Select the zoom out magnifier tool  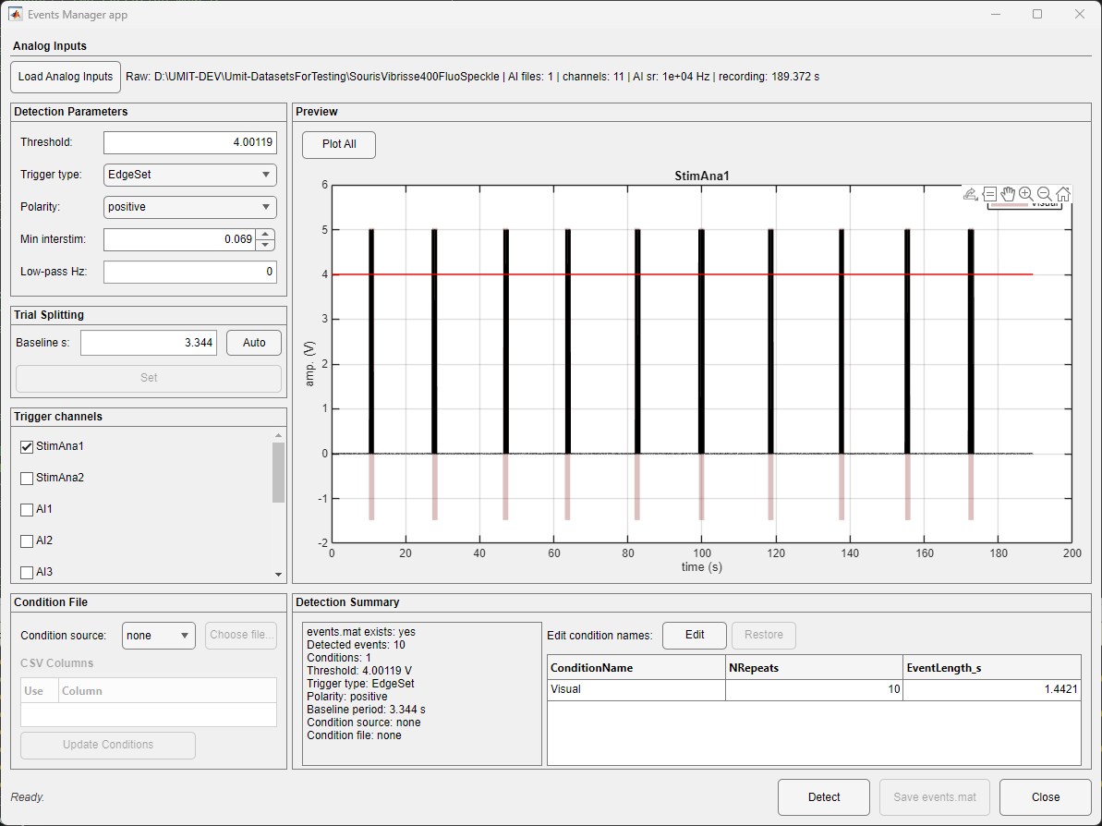(x=1045, y=194)
